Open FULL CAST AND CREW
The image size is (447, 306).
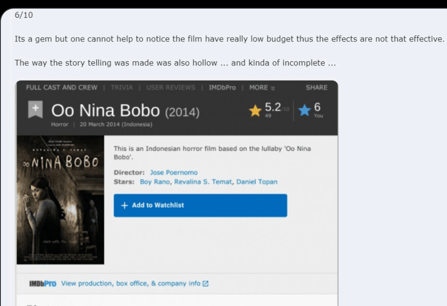pos(62,87)
